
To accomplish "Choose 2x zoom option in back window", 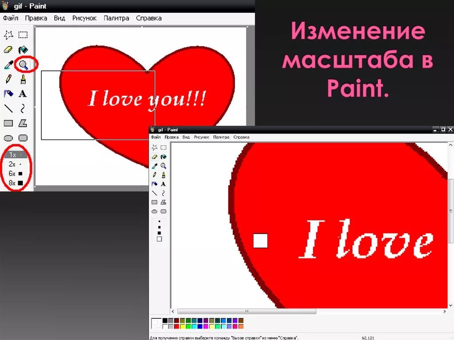I will pos(16,164).
